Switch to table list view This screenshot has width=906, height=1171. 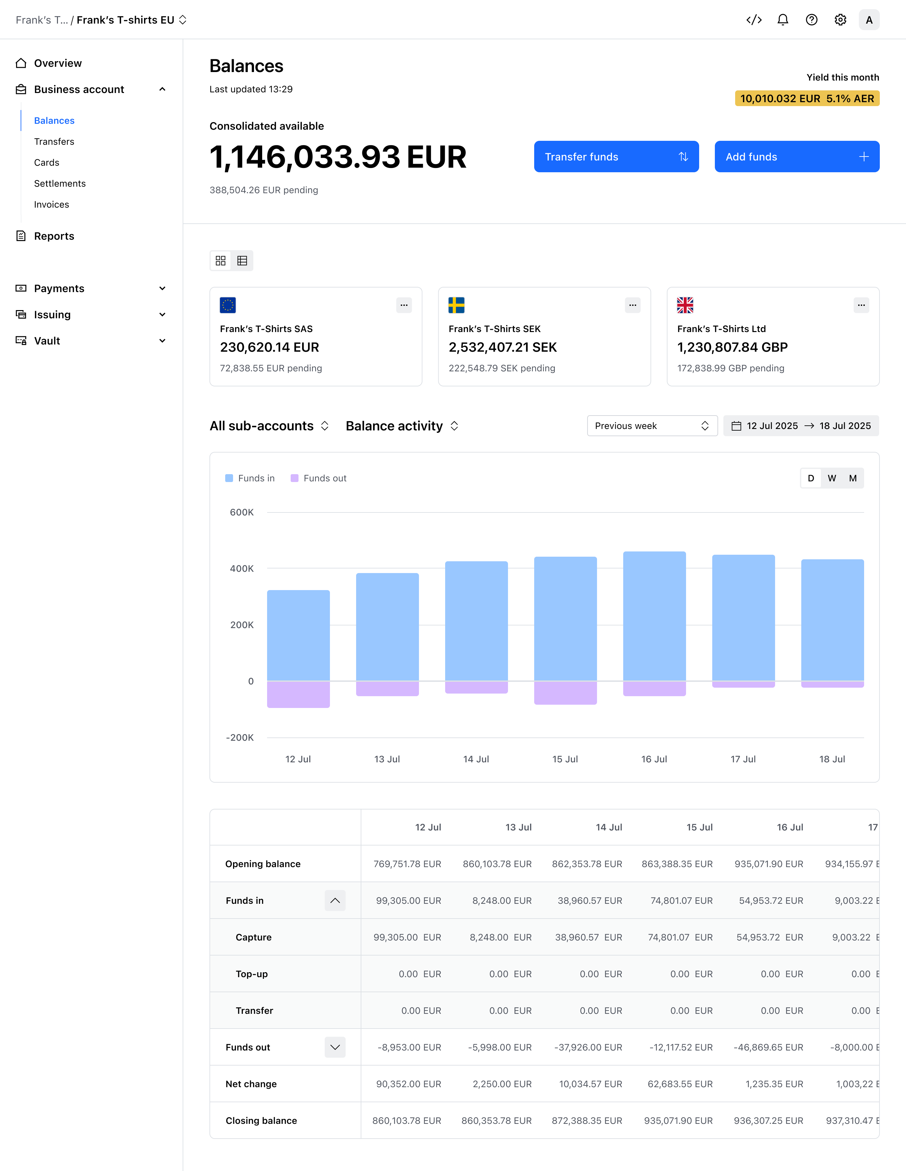(x=242, y=261)
